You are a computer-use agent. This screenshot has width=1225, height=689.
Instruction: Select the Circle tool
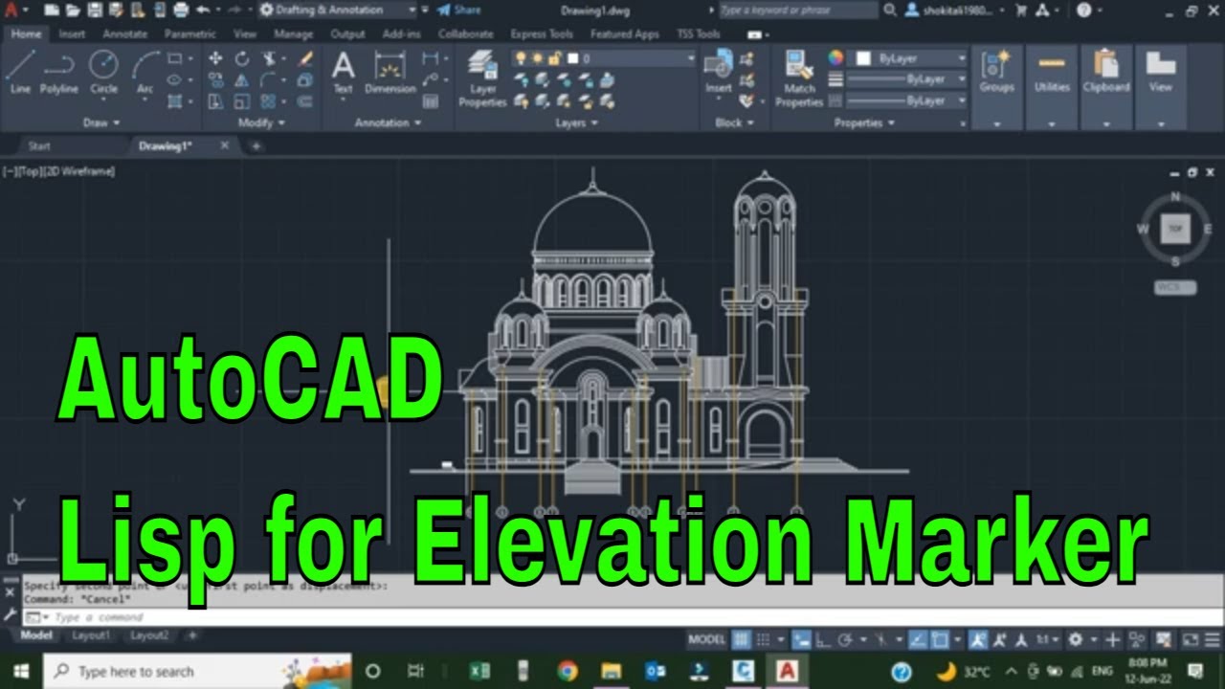pyautogui.click(x=103, y=72)
